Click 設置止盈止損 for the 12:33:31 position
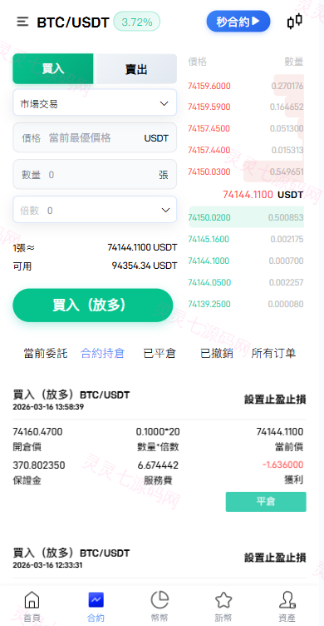The height and width of the screenshot is (626, 324). coord(275,558)
